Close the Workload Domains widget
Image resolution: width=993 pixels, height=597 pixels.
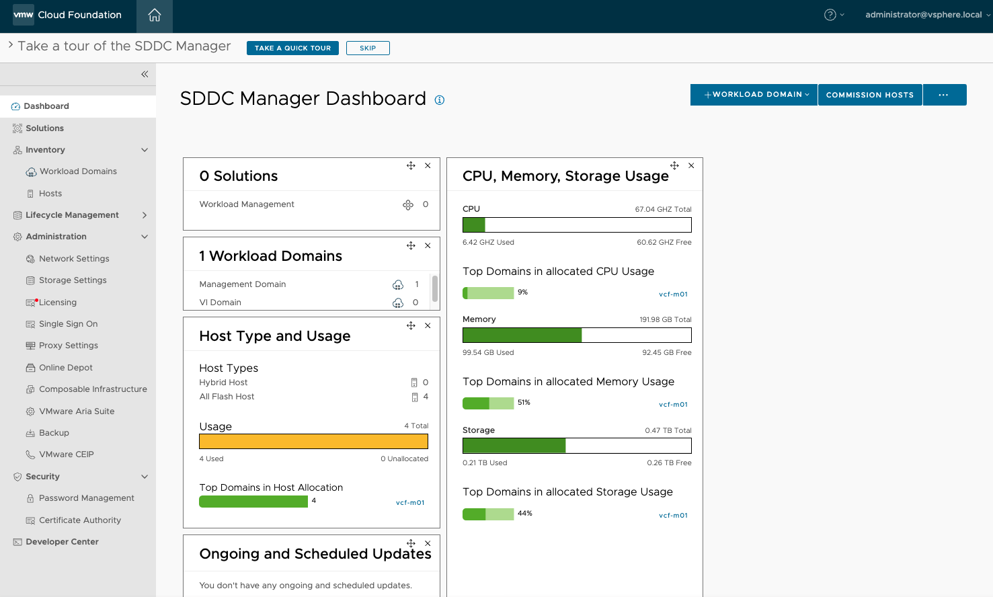pos(428,245)
